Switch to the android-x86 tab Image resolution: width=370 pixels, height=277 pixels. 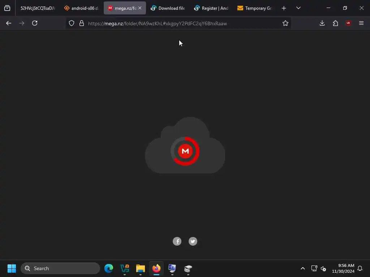point(81,8)
